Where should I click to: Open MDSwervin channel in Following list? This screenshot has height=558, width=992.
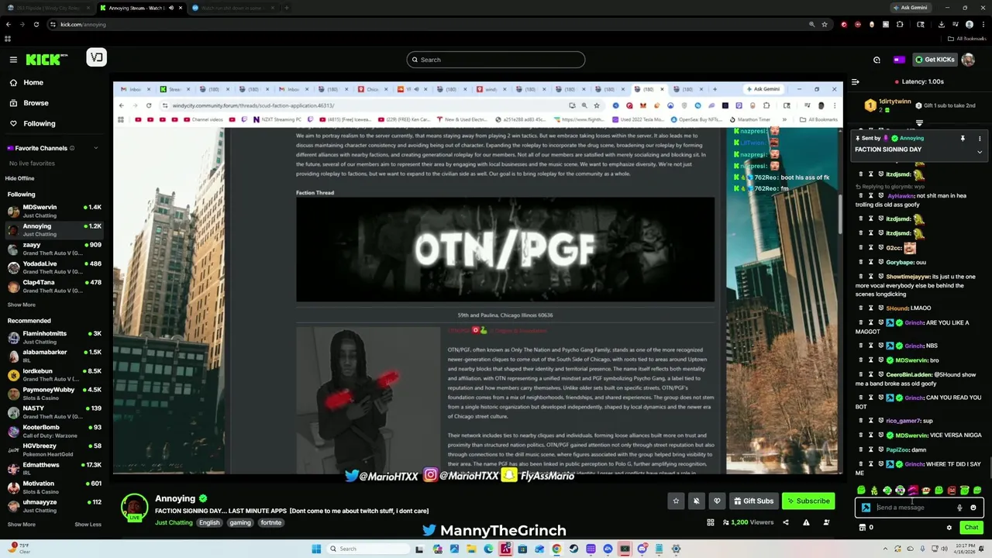(x=53, y=211)
